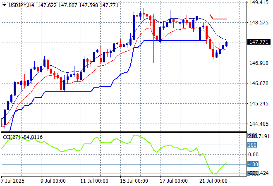Click the 146.070 price axis label
The height and width of the screenshot is (186, 273).
coord(259,83)
